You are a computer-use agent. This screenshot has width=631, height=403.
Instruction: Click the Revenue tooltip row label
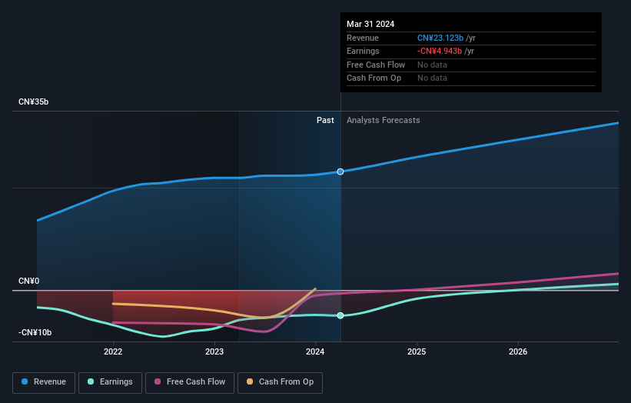363,38
